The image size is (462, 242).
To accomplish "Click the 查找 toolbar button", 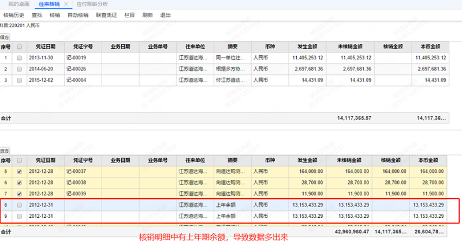I will tap(37, 15).
